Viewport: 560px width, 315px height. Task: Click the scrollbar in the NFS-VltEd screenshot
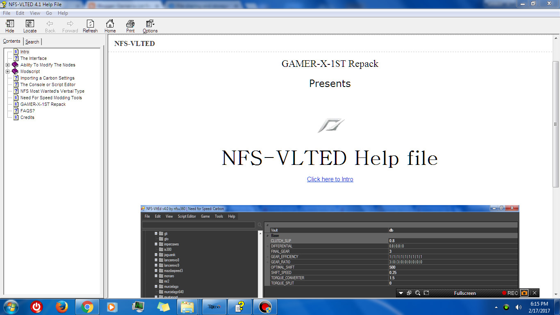(x=260, y=262)
